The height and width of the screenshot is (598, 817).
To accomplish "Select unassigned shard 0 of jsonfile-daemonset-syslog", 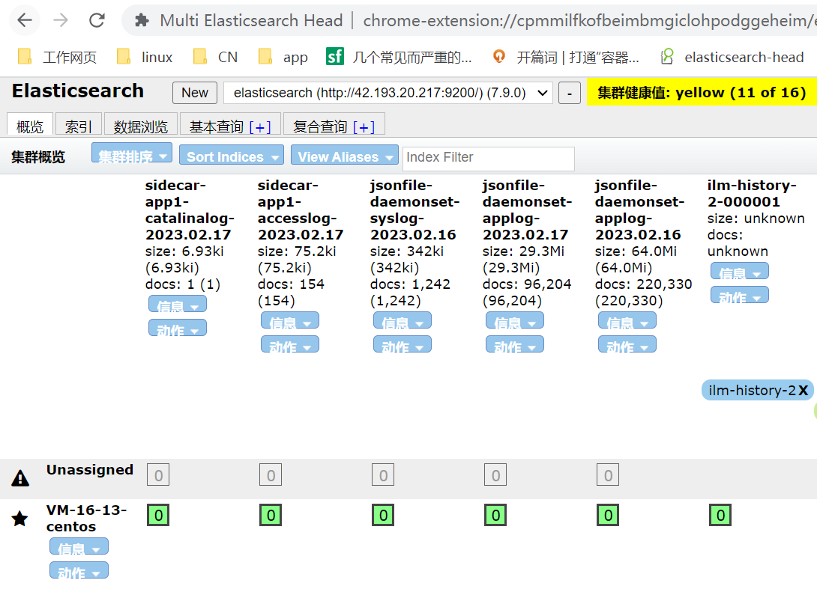I will [x=383, y=475].
